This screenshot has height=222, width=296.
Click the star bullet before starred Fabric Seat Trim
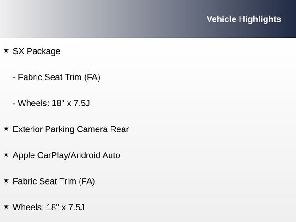coord(6,180)
